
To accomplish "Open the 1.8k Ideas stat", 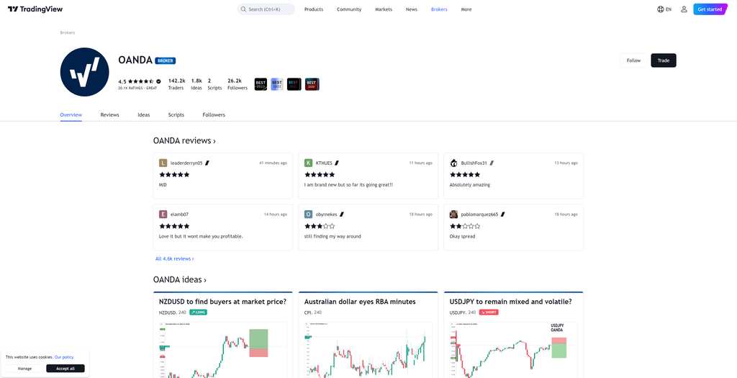I will (x=196, y=84).
